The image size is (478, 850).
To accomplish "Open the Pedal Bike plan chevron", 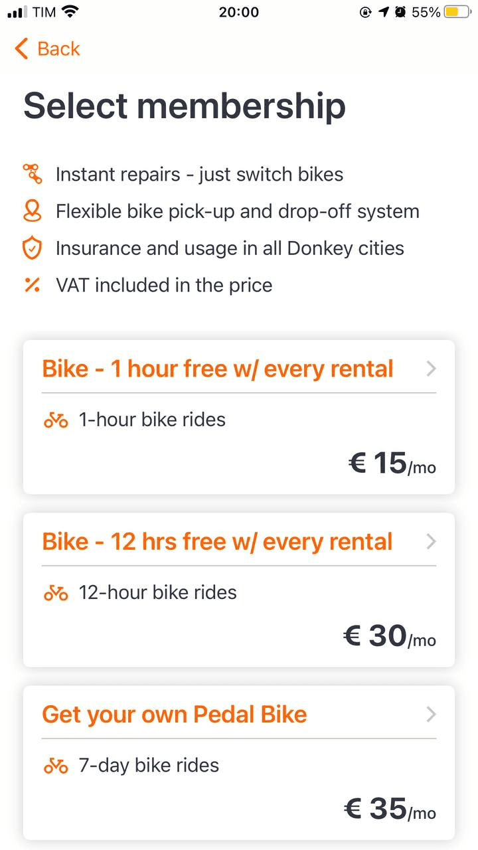I will [431, 715].
